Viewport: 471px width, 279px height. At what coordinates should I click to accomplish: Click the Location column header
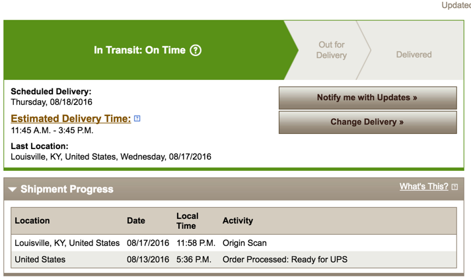pyautogui.click(x=32, y=220)
